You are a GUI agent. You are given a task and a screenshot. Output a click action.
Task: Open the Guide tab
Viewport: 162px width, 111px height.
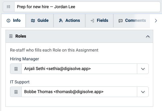pos(40,21)
